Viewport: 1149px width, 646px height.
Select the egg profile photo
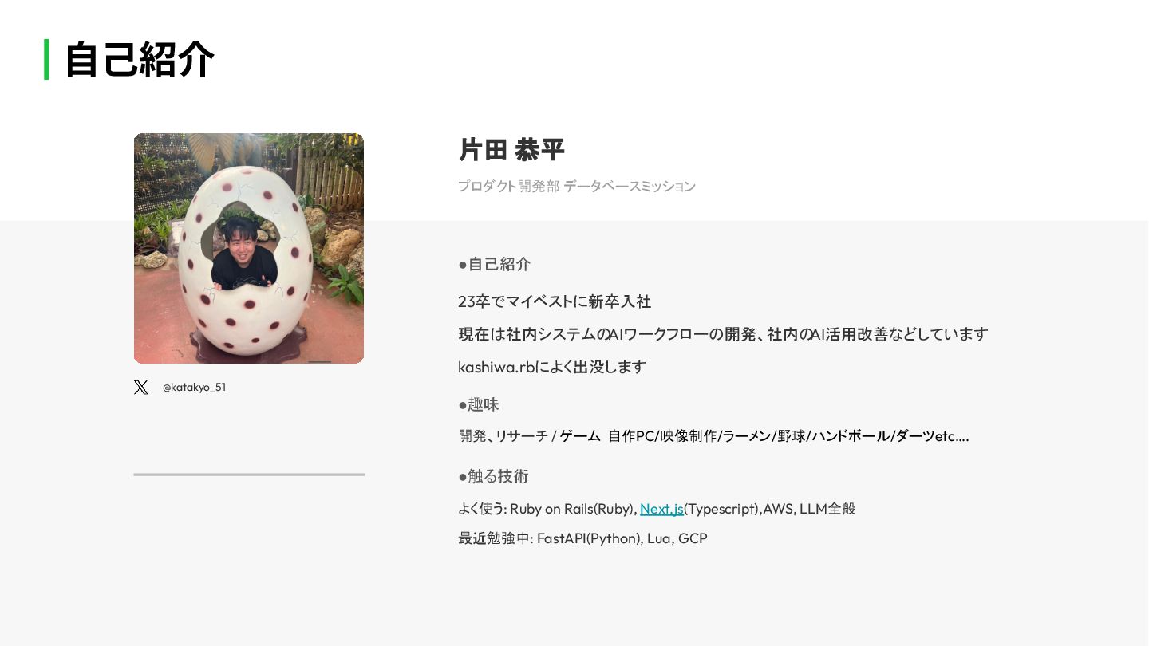(x=249, y=248)
